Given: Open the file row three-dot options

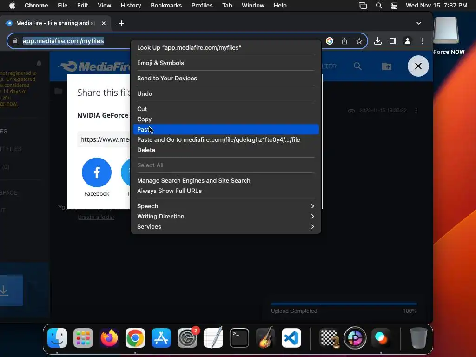Looking at the screenshot, I should pyautogui.click(x=416, y=111).
